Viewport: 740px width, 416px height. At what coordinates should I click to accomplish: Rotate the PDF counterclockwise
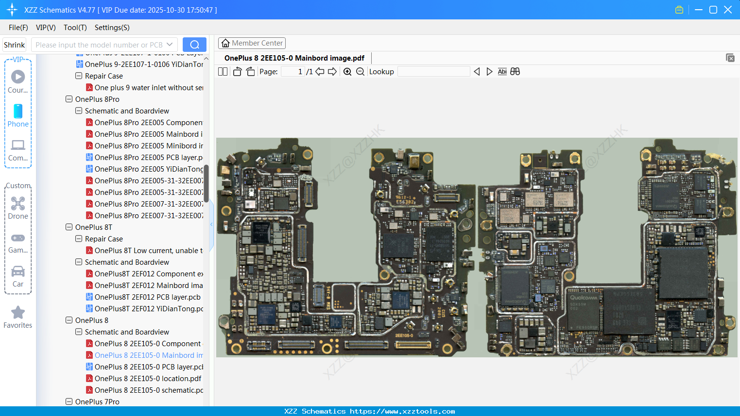[237, 71]
